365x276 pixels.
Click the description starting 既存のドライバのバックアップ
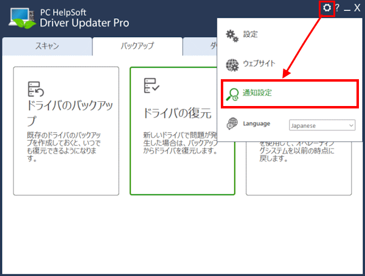pos(64,147)
